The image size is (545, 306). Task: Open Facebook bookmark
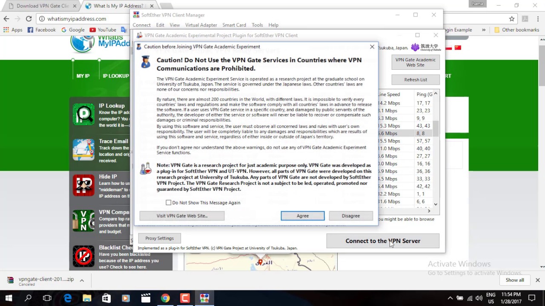[42, 30]
